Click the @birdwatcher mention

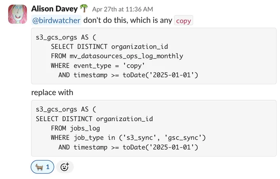[x=56, y=20]
